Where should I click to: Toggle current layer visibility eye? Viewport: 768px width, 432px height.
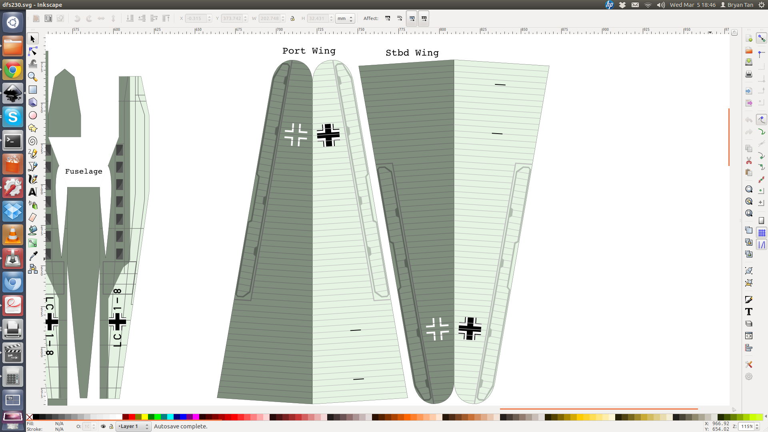(103, 426)
